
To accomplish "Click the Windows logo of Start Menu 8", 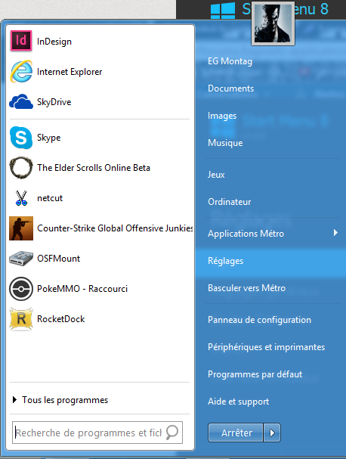I will coord(223,11).
